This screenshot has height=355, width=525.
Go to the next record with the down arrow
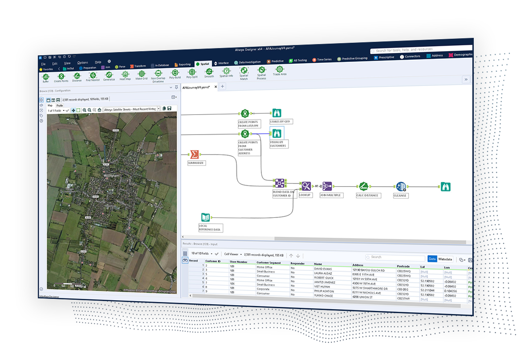click(x=298, y=256)
